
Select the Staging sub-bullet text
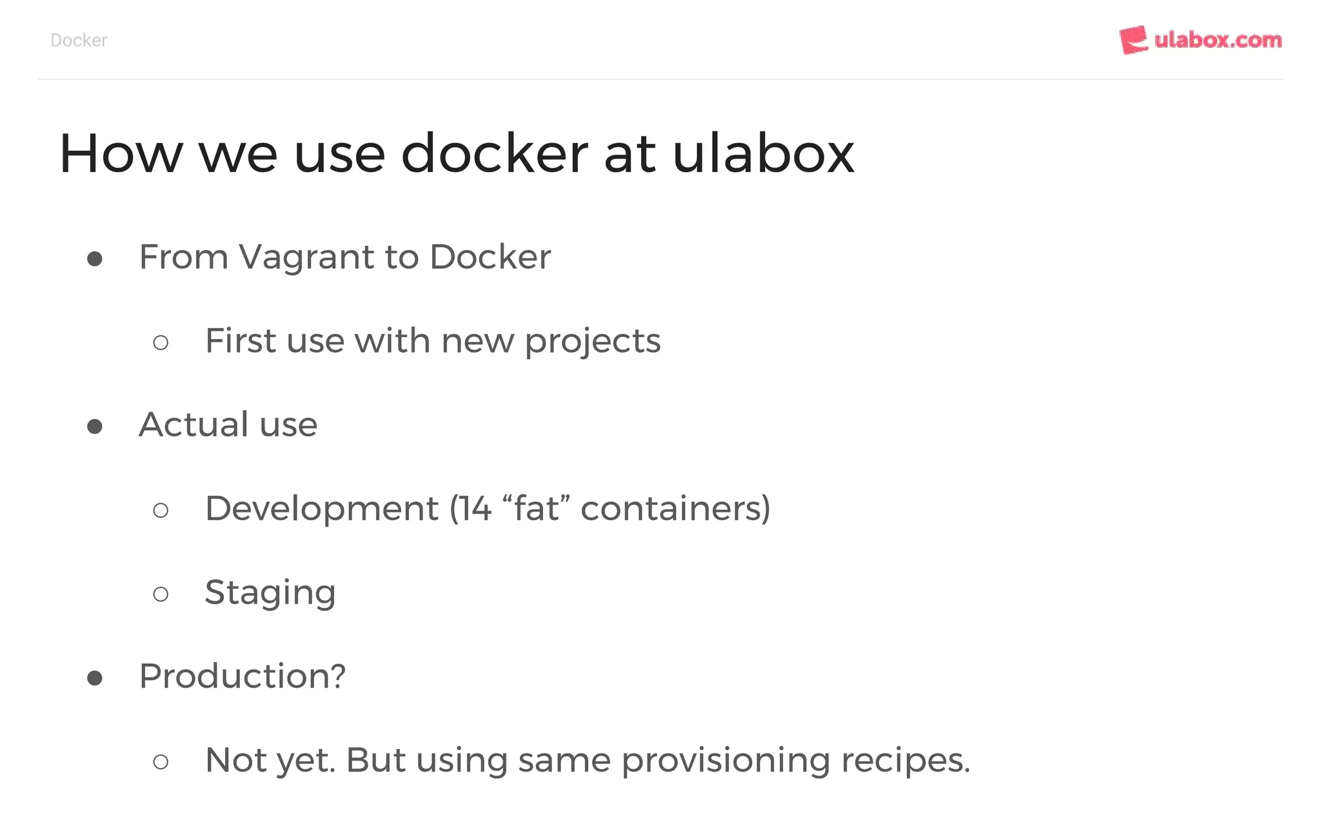tap(270, 593)
